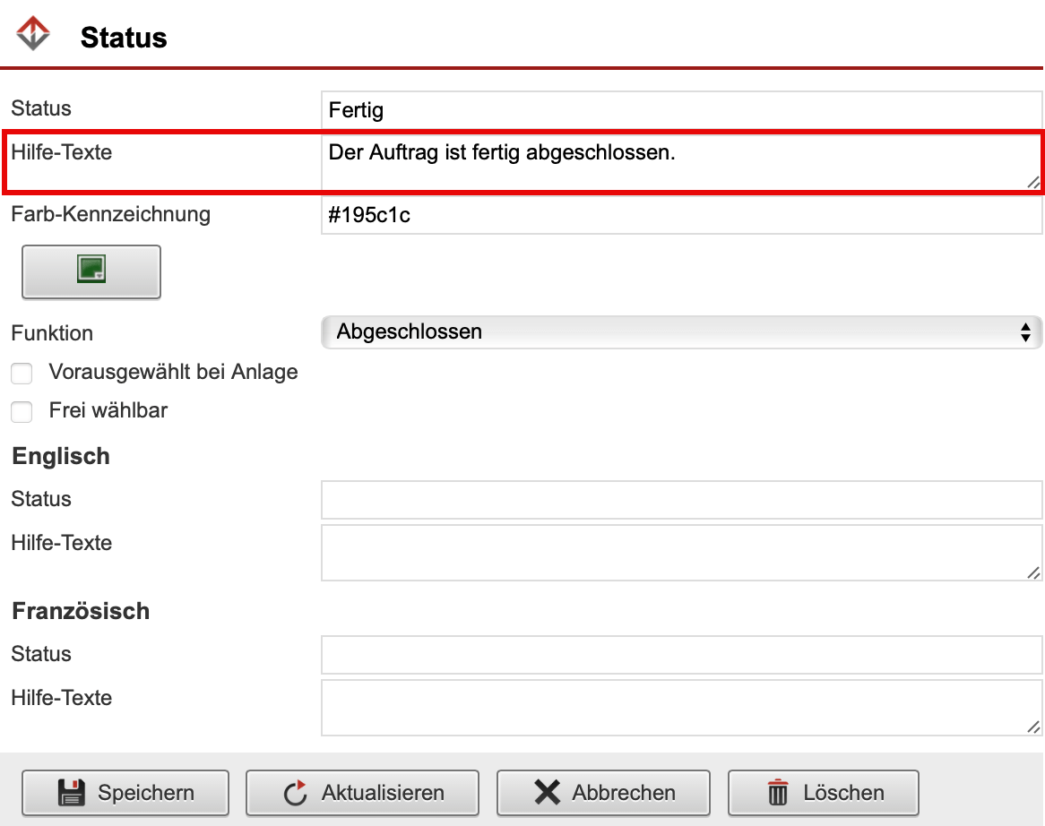Open the Funktion dropdown showing Abgeschlossen

pos(627,331)
